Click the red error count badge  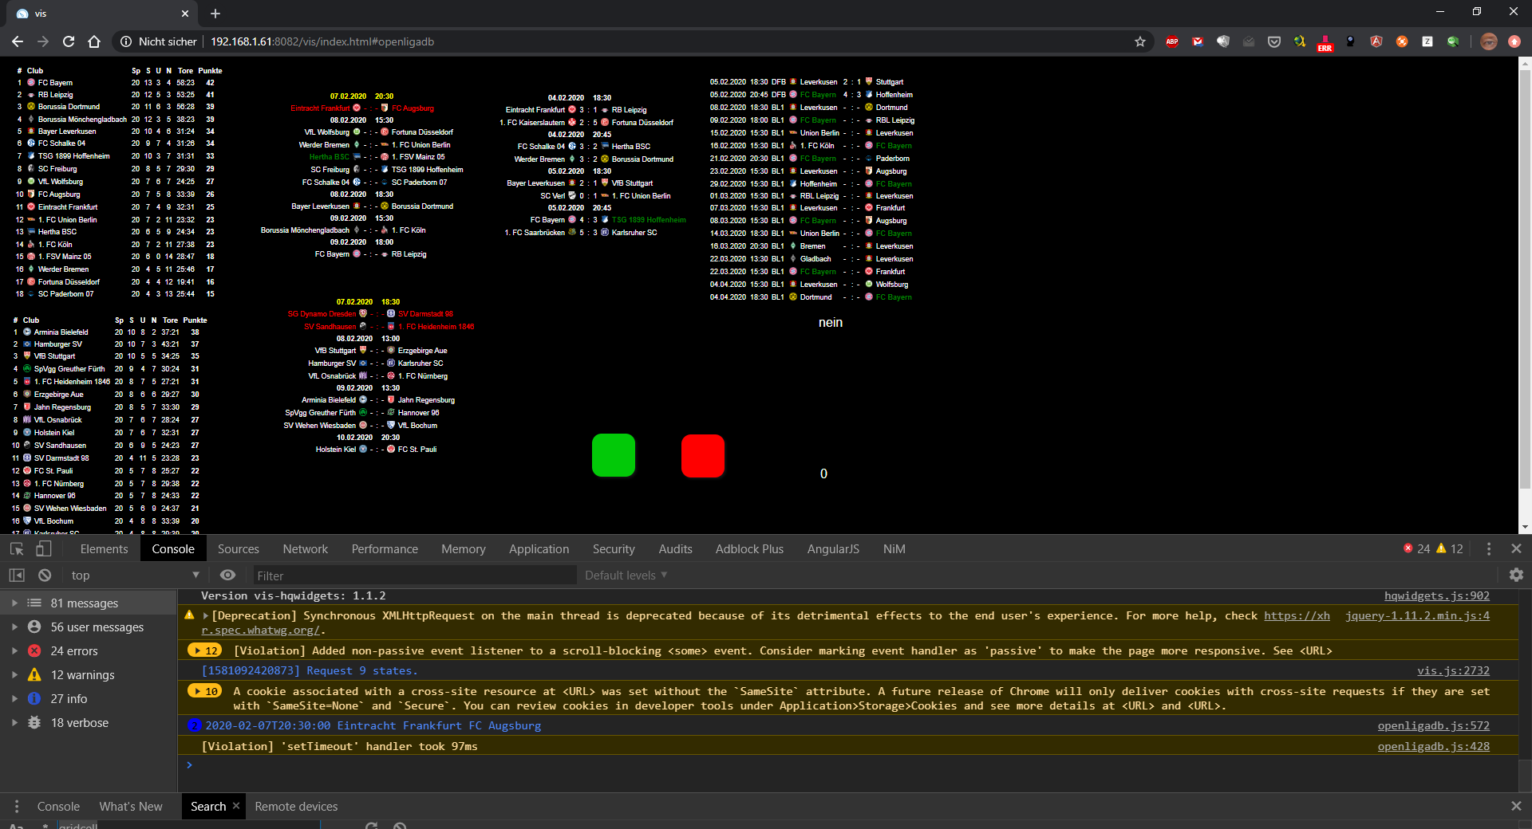tap(1416, 548)
